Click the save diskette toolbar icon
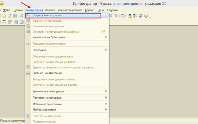This screenshot has height=124, width=198. [15, 16]
